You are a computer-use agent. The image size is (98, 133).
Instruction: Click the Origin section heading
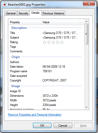(x=16, y=57)
